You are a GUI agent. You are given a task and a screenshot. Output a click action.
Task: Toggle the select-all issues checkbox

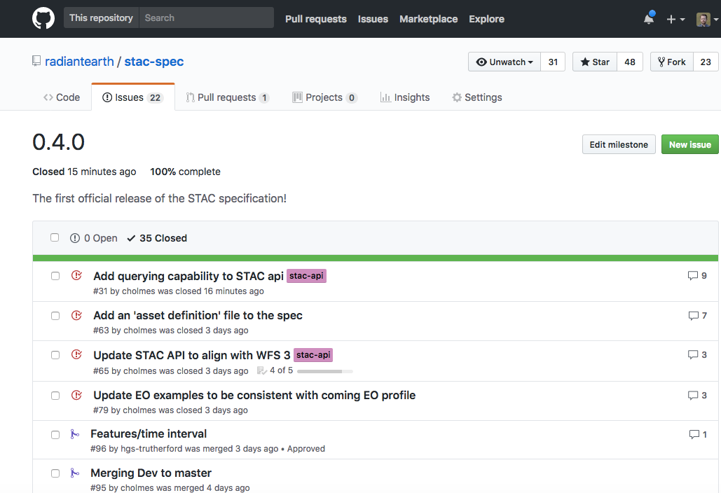coord(55,237)
